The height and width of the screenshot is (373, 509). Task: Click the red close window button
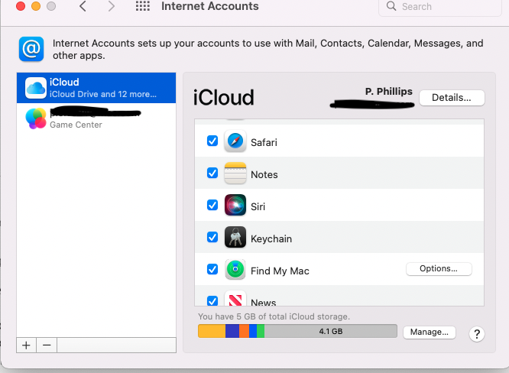click(21, 6)
